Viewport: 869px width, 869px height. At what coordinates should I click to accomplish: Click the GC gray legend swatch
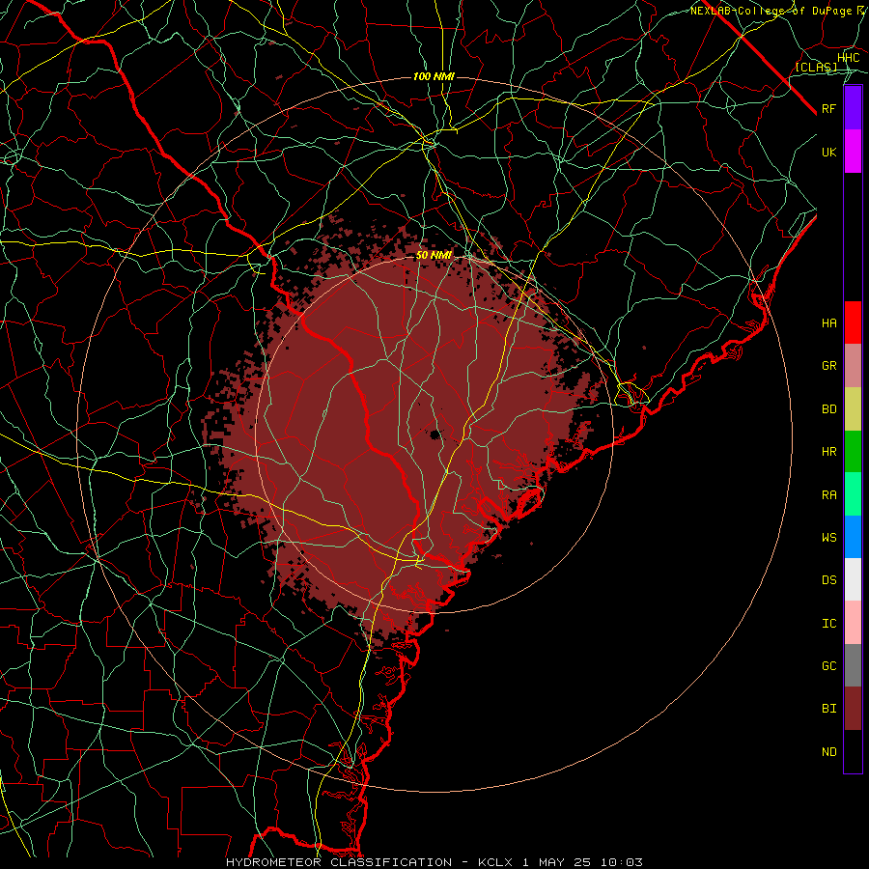point(853,665)
